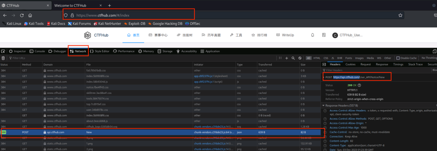Open the Response tab of request details

click(382, 64)
